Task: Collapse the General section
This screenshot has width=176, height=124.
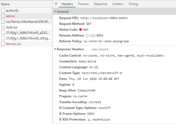Action: (x=55, y=12)
